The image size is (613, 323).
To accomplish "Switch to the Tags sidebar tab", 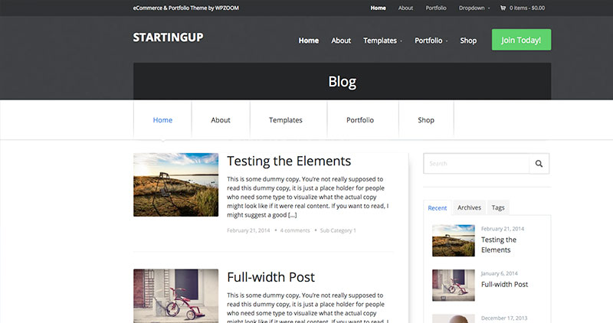I will (x=497, y=207).
